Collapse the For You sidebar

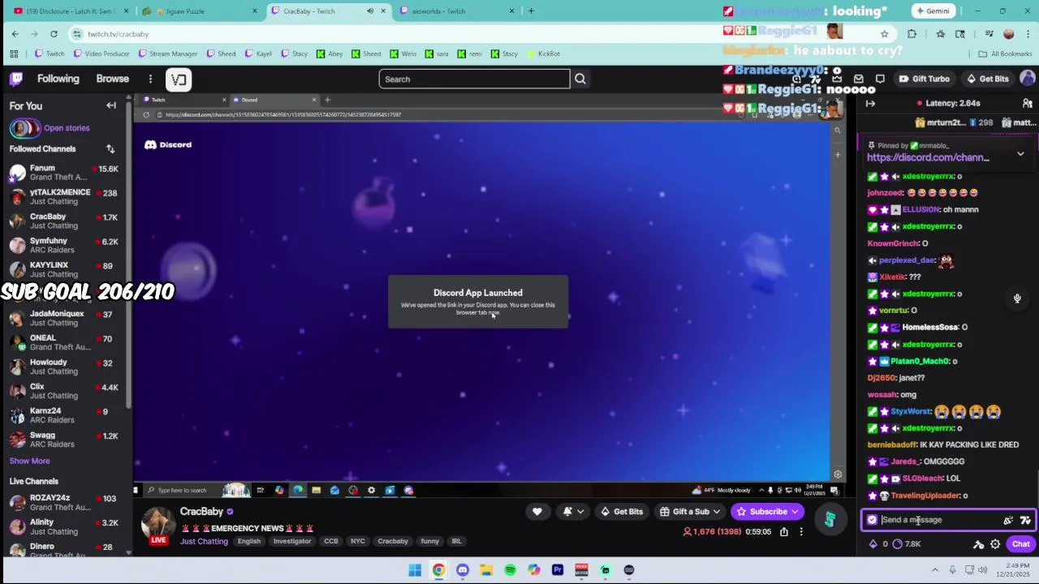(111, 105)
